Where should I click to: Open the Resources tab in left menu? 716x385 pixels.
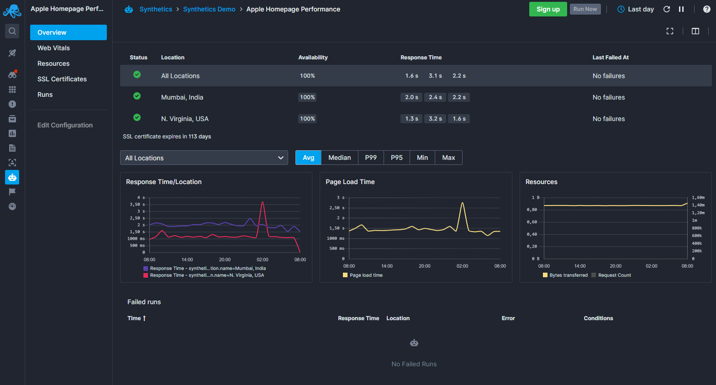68,63
